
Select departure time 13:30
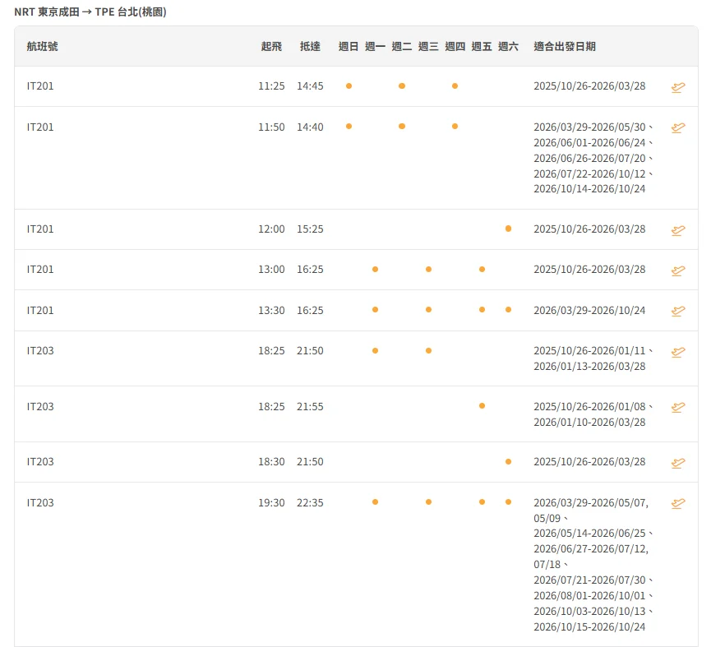271,310
